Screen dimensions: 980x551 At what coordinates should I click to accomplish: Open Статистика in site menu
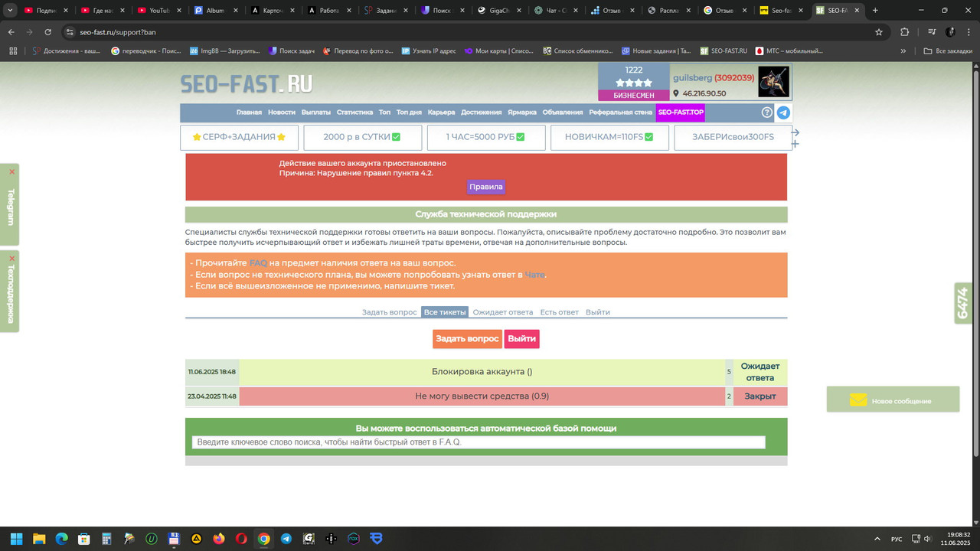click(354, 112)
